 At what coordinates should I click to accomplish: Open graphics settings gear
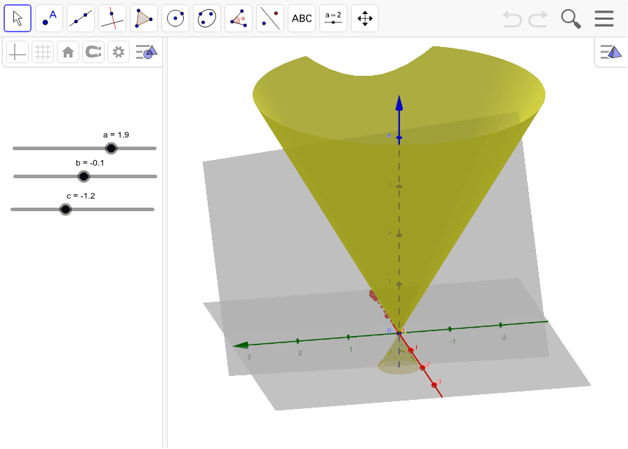[119, 52]
